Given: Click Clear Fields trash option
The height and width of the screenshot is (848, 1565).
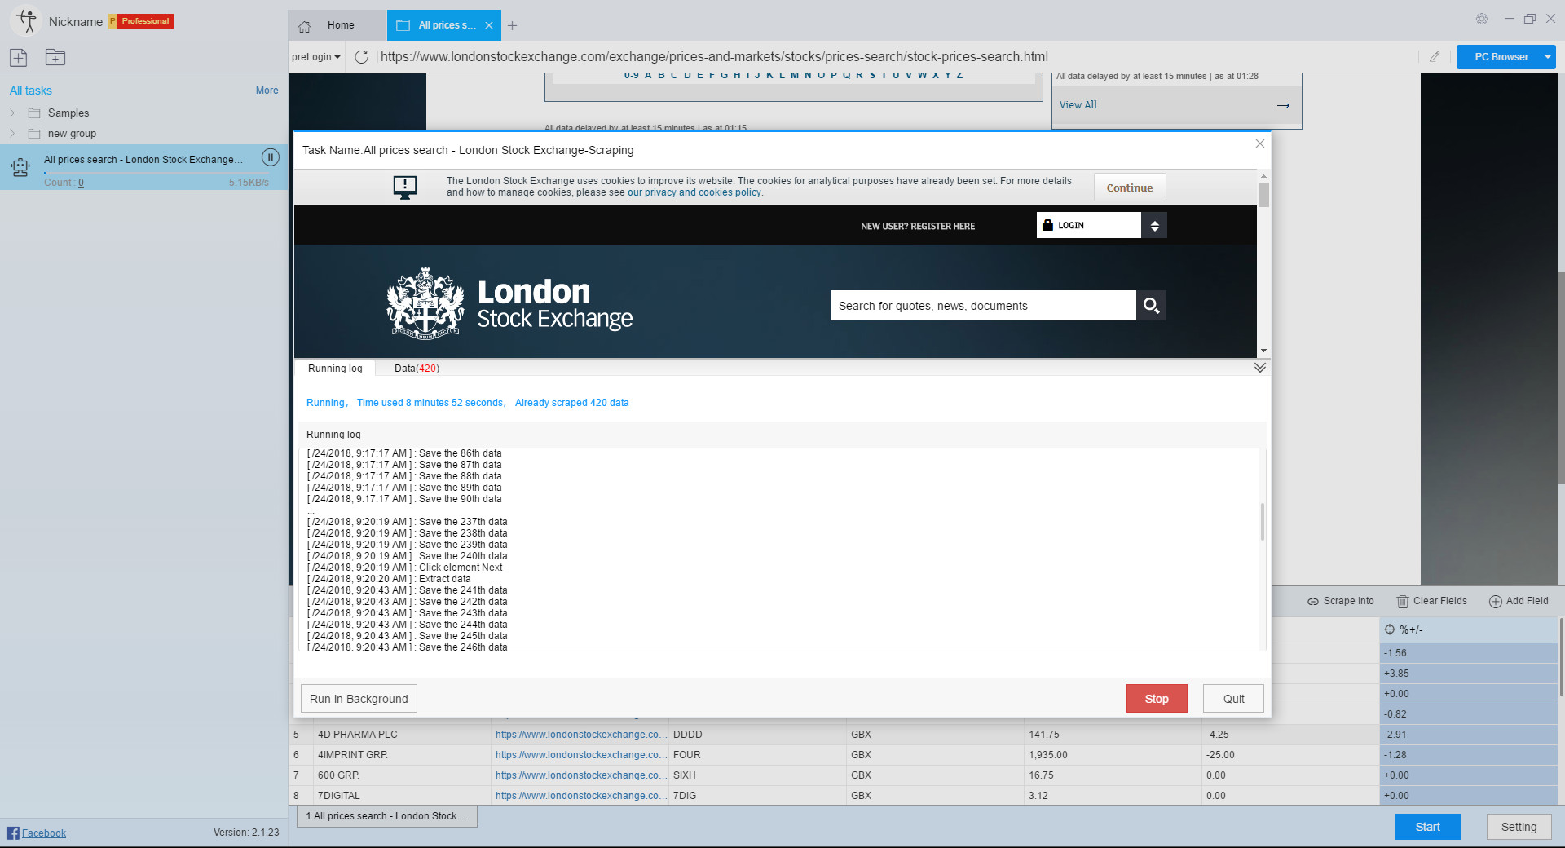Looking at the screenshot, I should coord(1432,601).
